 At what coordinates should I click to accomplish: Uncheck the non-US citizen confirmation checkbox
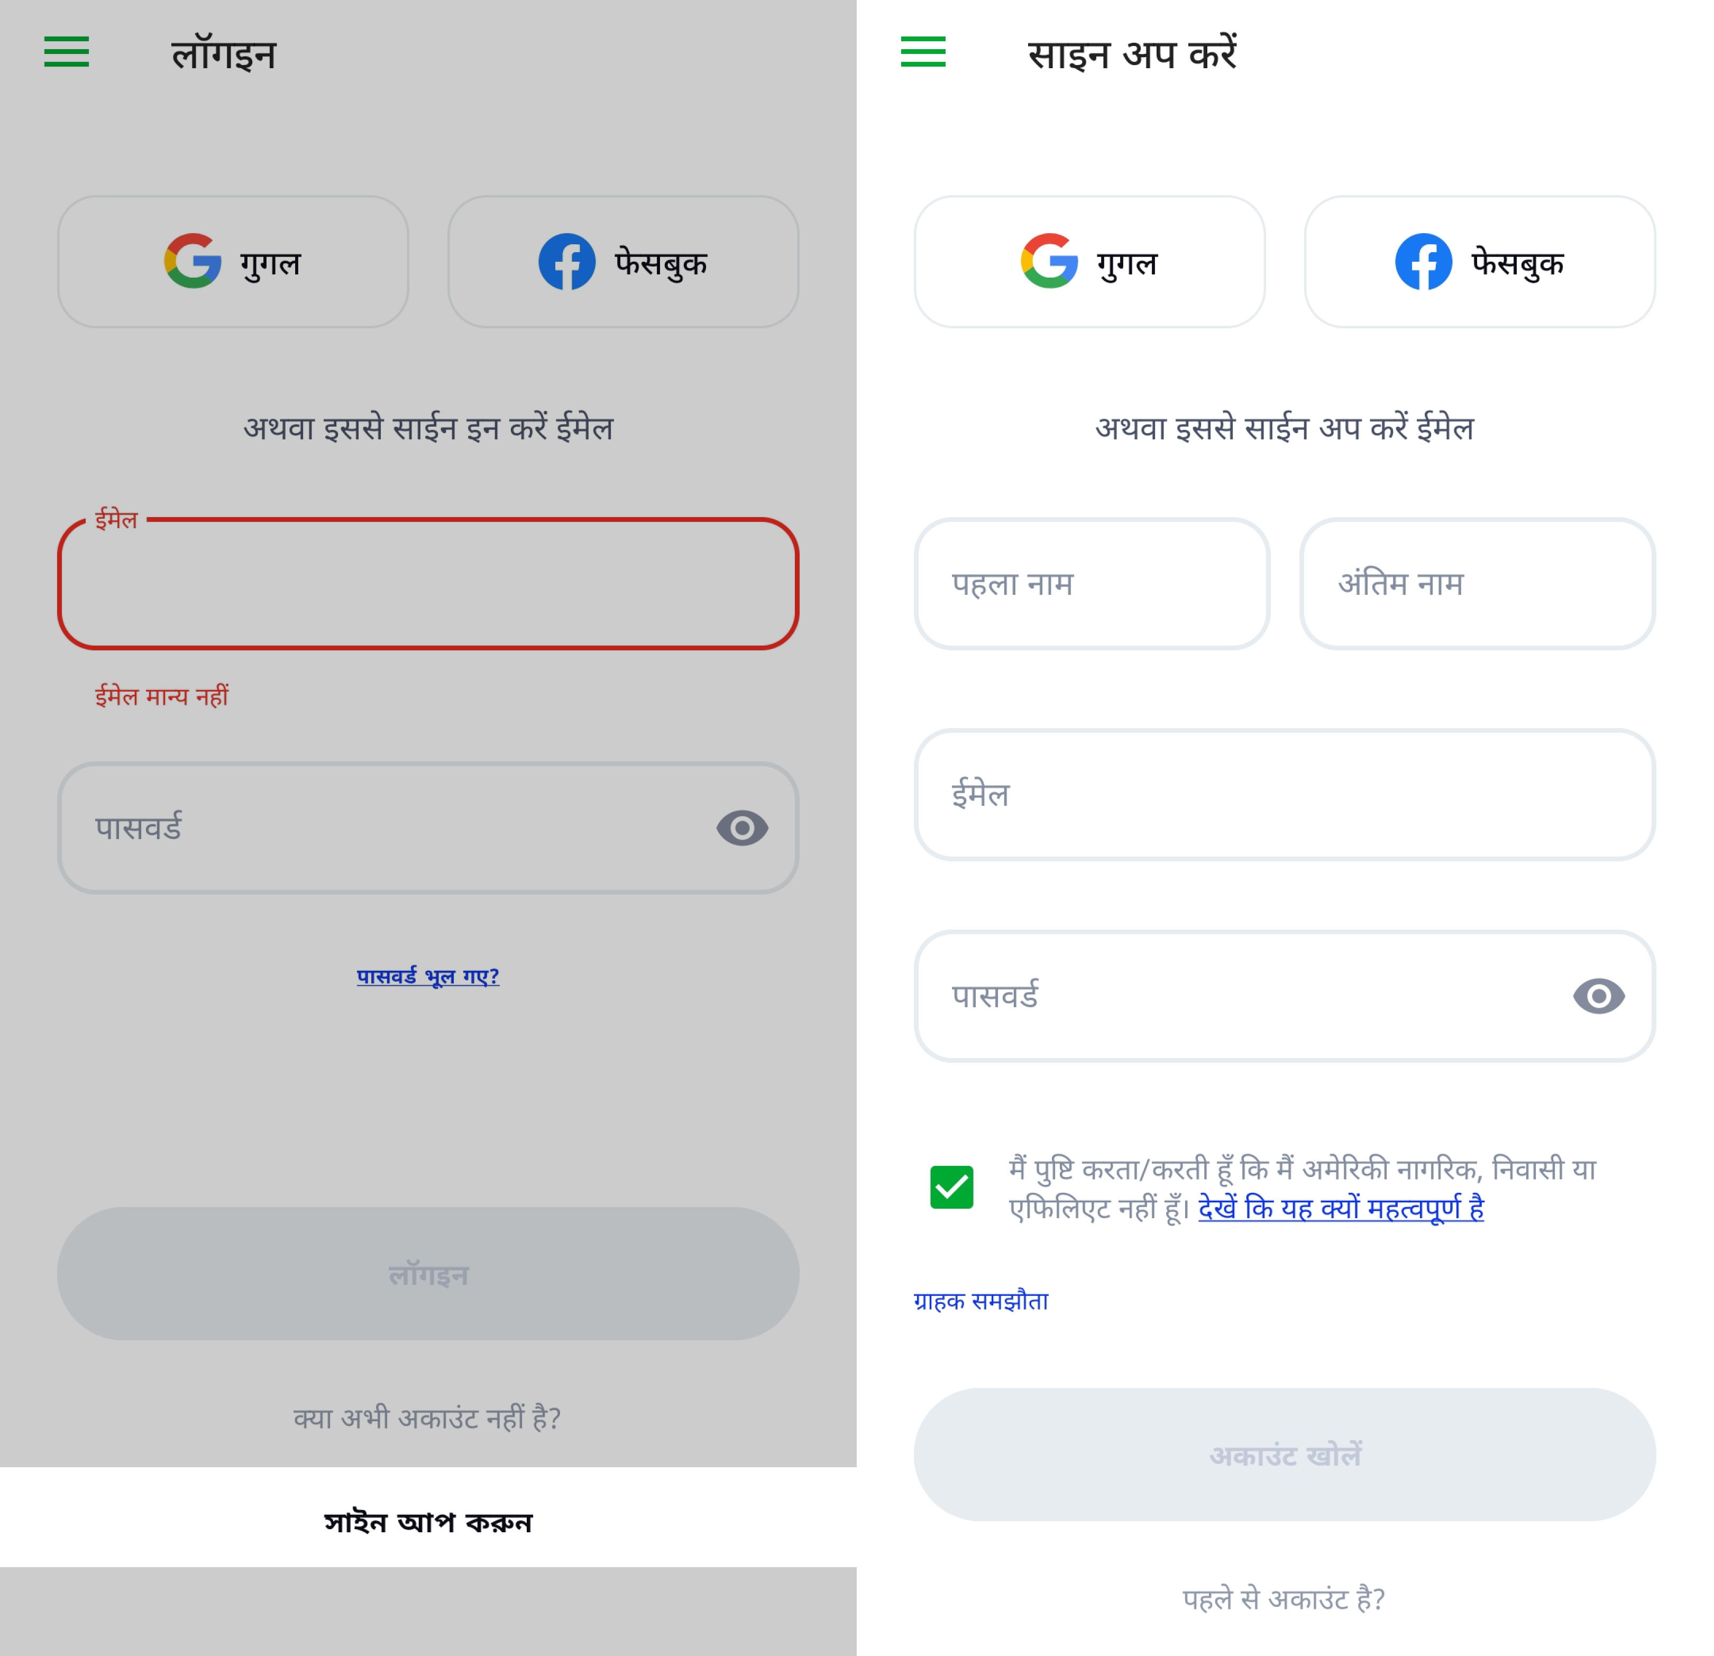coord(952,1188)
